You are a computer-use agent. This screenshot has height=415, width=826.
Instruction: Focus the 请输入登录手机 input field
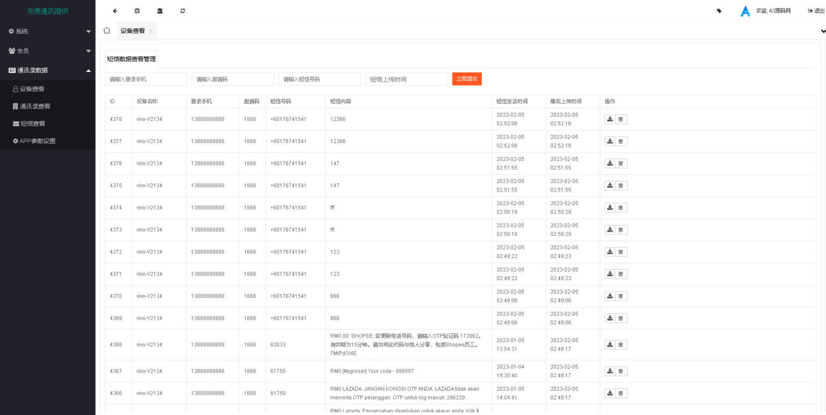146,79
